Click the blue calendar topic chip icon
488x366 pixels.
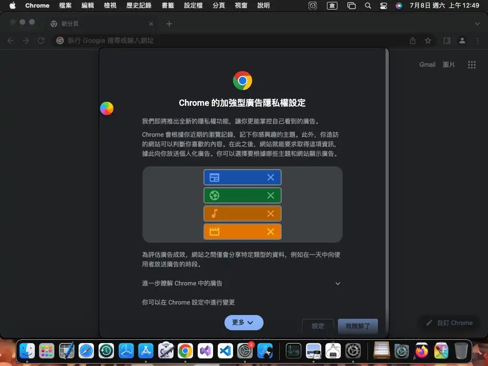214,177
